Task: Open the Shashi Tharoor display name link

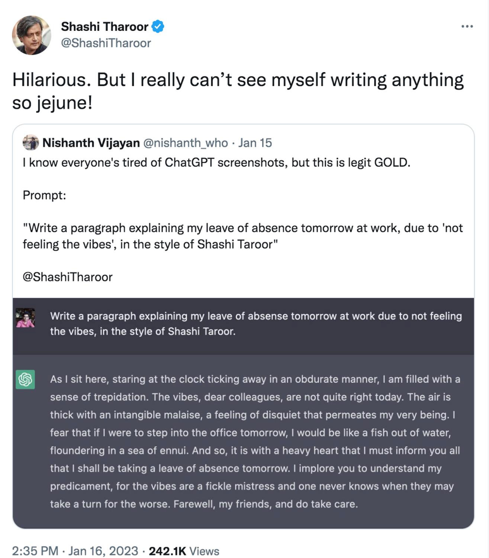Action: click(x=104, y=27)
